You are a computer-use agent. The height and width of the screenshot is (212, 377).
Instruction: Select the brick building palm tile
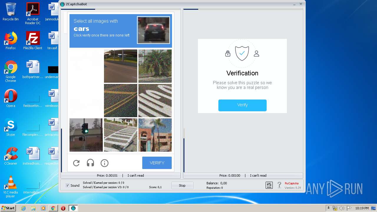coord(155,135)
